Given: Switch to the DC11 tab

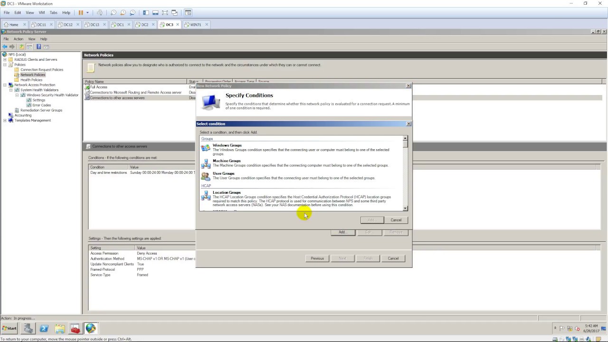Looking at the screenshot, I should pos(42,25).
